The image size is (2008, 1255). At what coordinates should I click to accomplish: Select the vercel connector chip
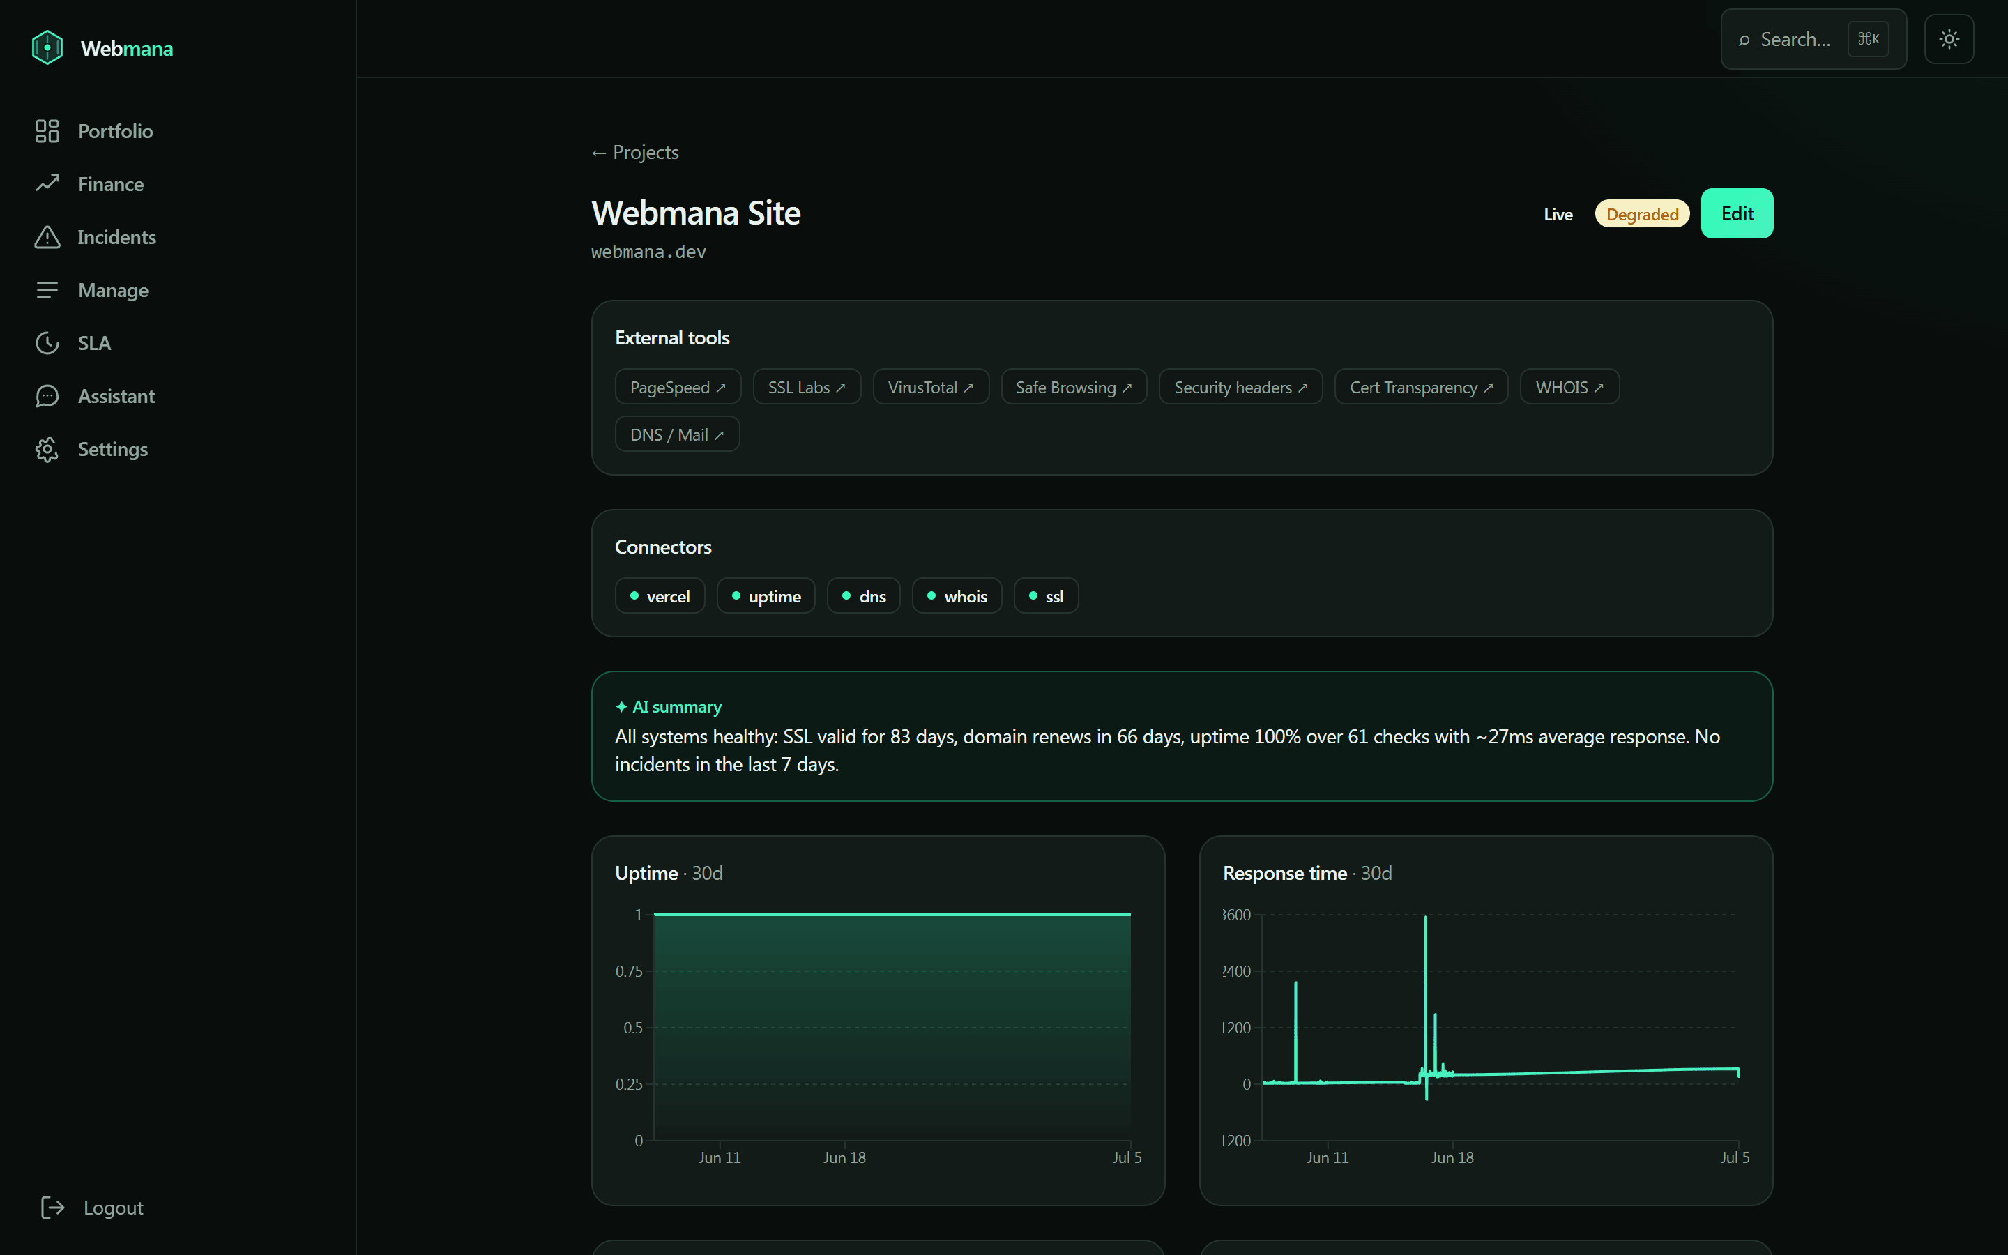click(x=660, y=596)
